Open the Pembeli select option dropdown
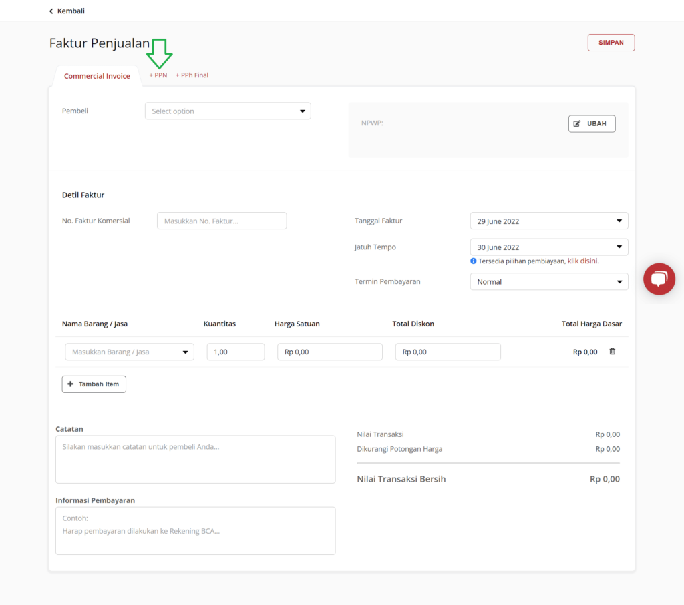The image size is (684, 605). [228, 111]
